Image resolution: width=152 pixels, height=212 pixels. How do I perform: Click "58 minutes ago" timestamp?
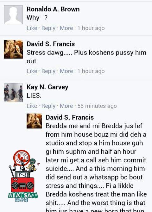(97, 106)
